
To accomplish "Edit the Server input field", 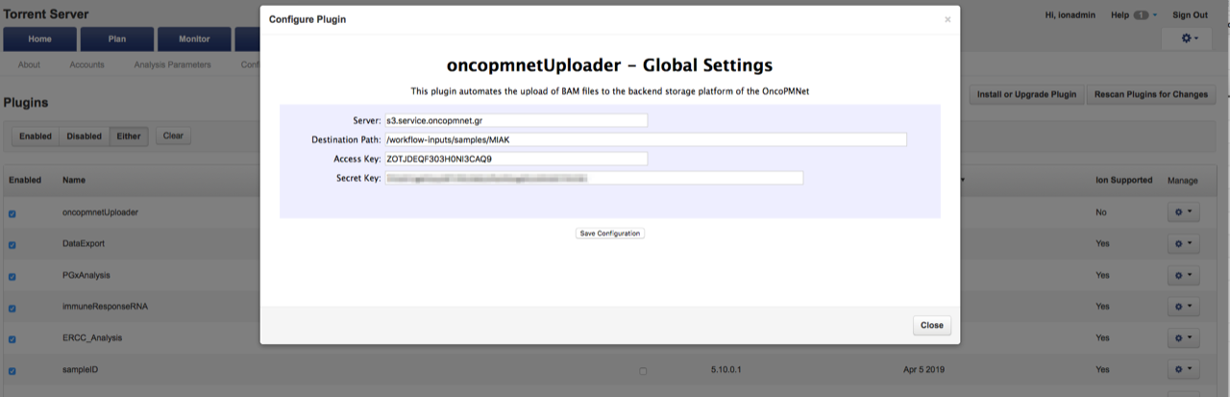I will pos(516,120).
